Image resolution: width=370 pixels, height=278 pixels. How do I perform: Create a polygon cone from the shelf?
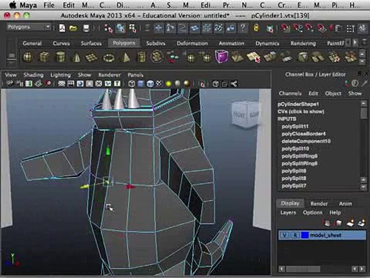click(x=76, y=57)
